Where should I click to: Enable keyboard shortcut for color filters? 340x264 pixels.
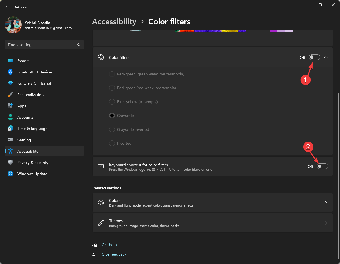click(x=322, y=166)
